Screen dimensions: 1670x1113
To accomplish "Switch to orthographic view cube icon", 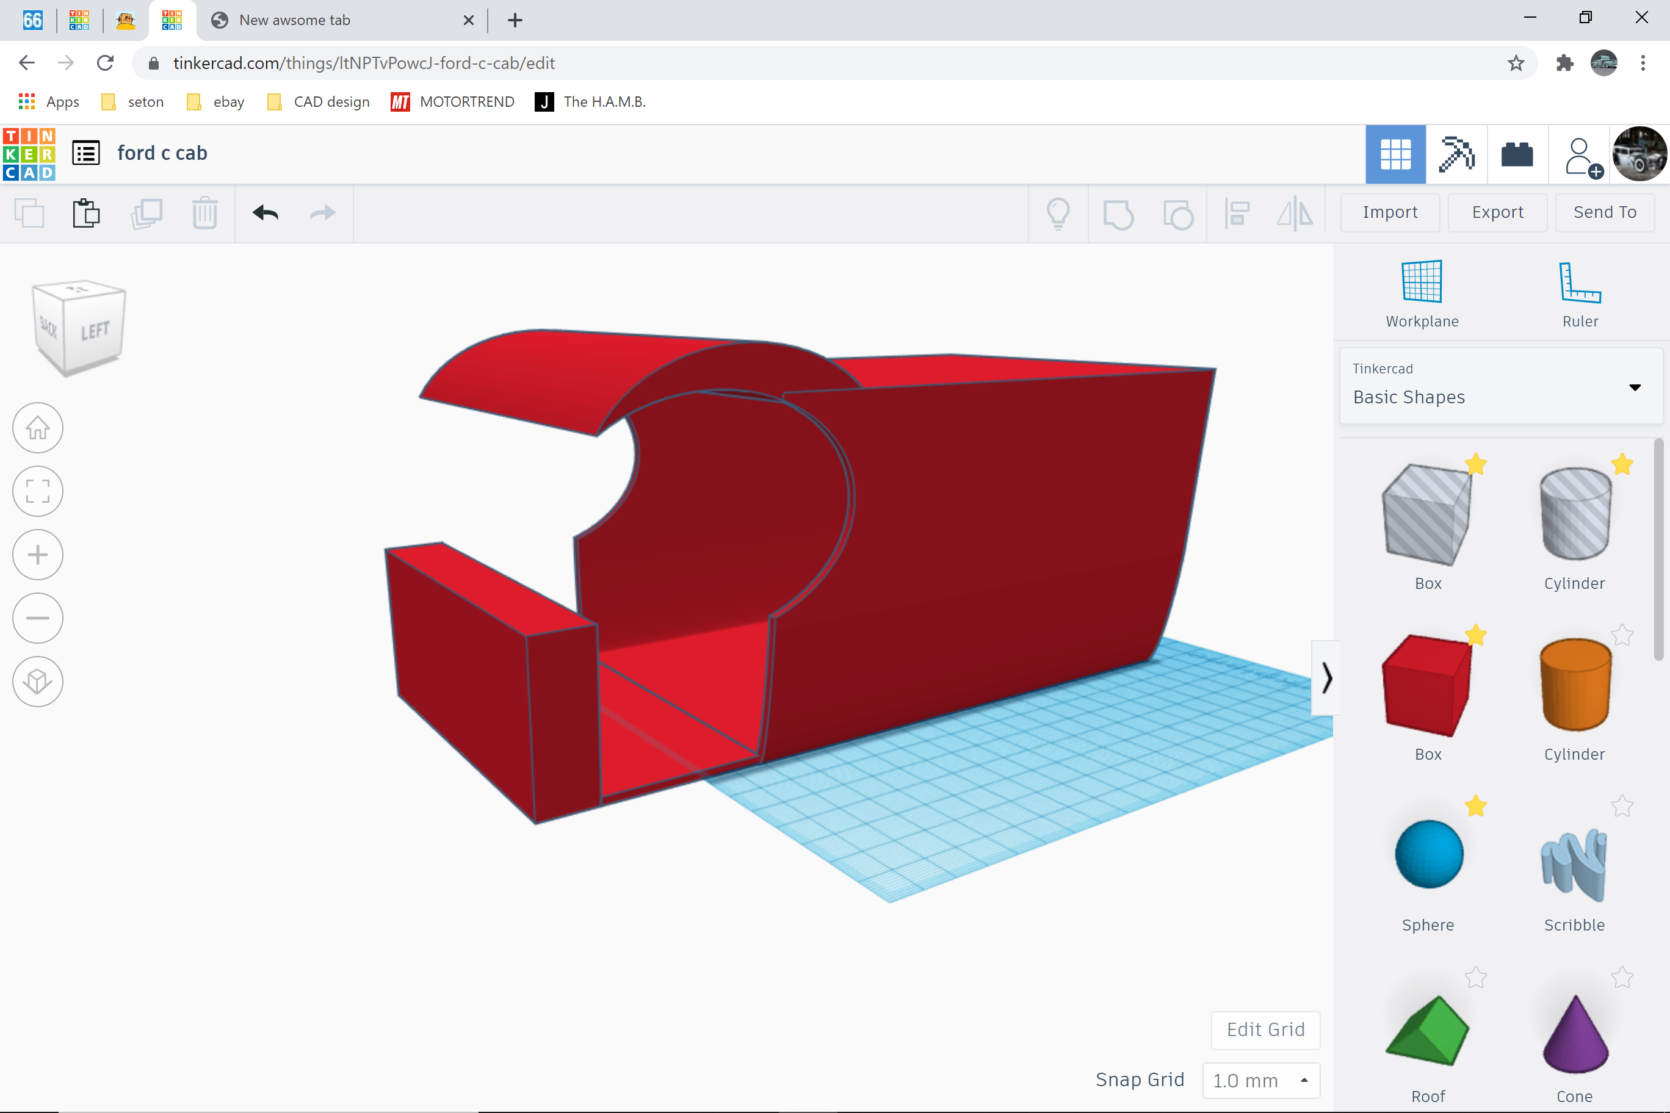I will point(38,682).
